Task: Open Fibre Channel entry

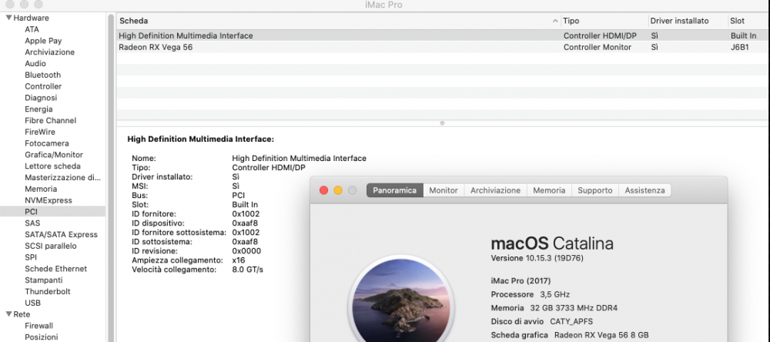Action: (51, 120)
